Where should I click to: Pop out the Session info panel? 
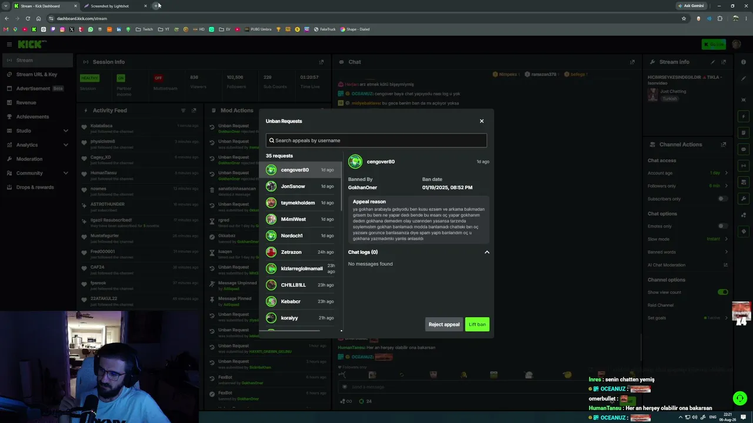(x=321, y=62)
